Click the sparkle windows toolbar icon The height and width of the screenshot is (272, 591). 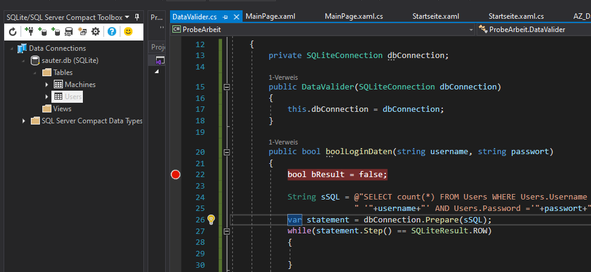[82, 31]
